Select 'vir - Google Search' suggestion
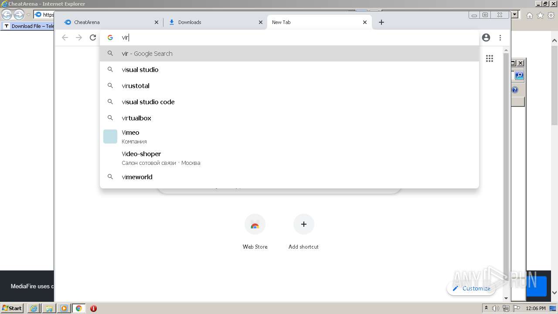Screen dimensions: 558x314 coord(289,54)
